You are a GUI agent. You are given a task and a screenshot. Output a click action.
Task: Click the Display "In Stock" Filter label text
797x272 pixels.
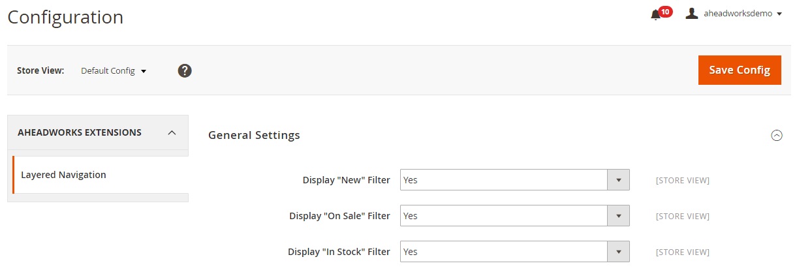tap(339, 252)
